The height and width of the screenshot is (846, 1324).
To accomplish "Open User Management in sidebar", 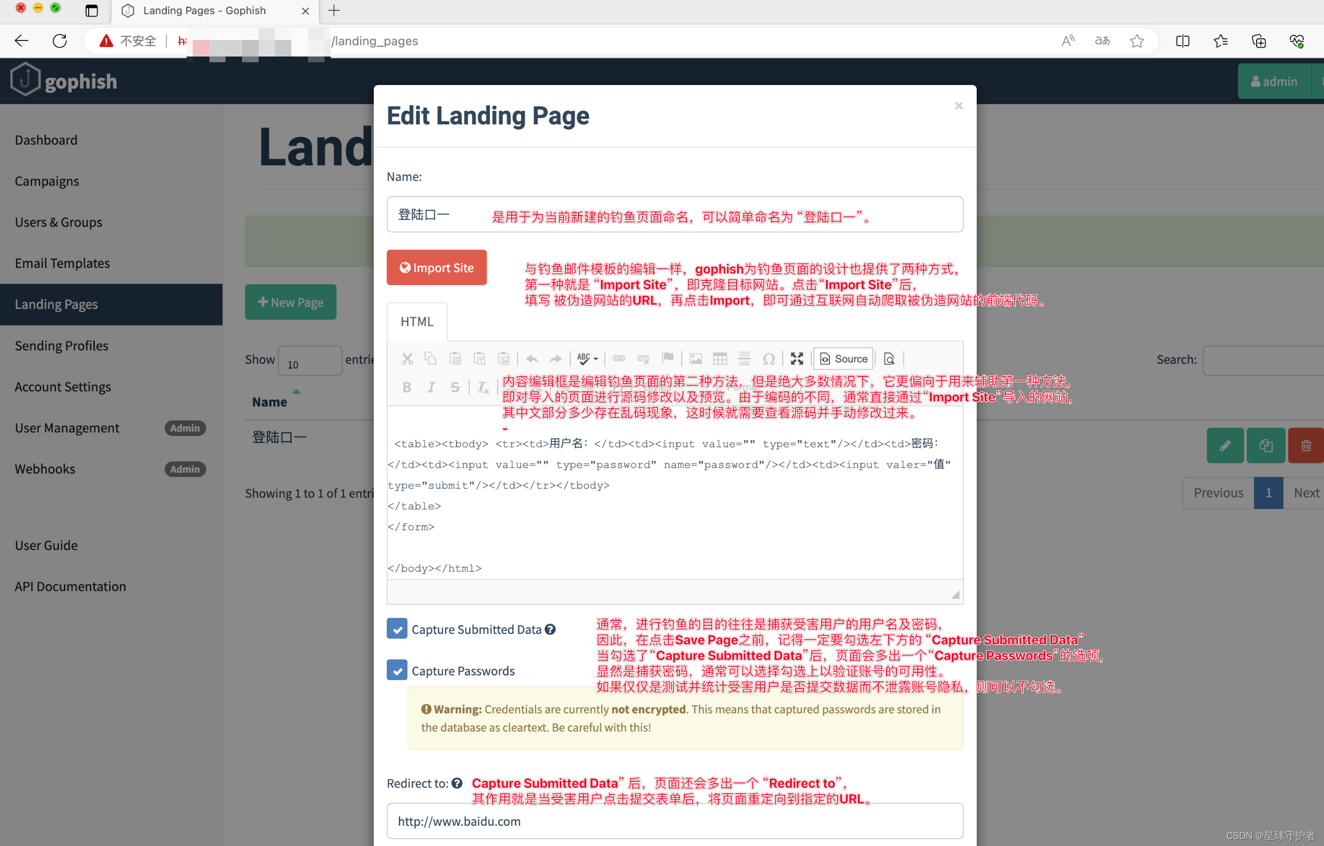I will pos(67,428).
